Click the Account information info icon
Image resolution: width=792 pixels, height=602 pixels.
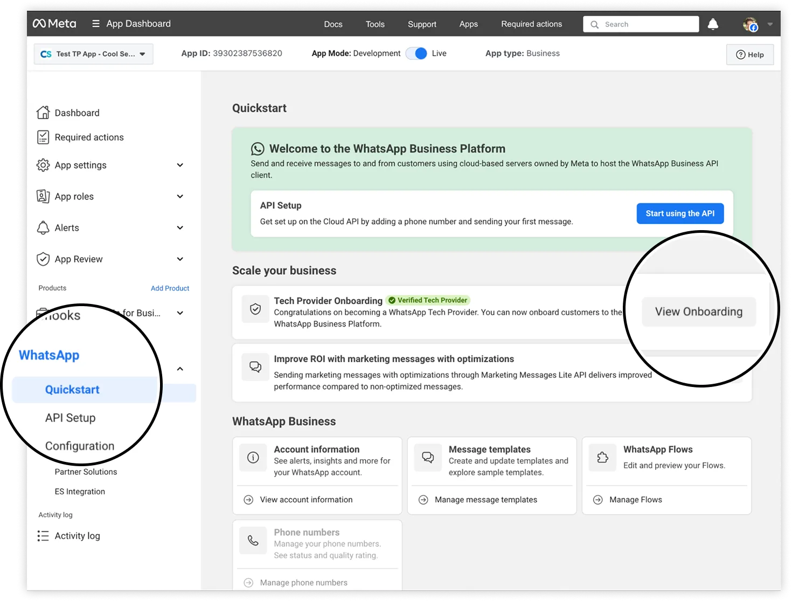253,458
